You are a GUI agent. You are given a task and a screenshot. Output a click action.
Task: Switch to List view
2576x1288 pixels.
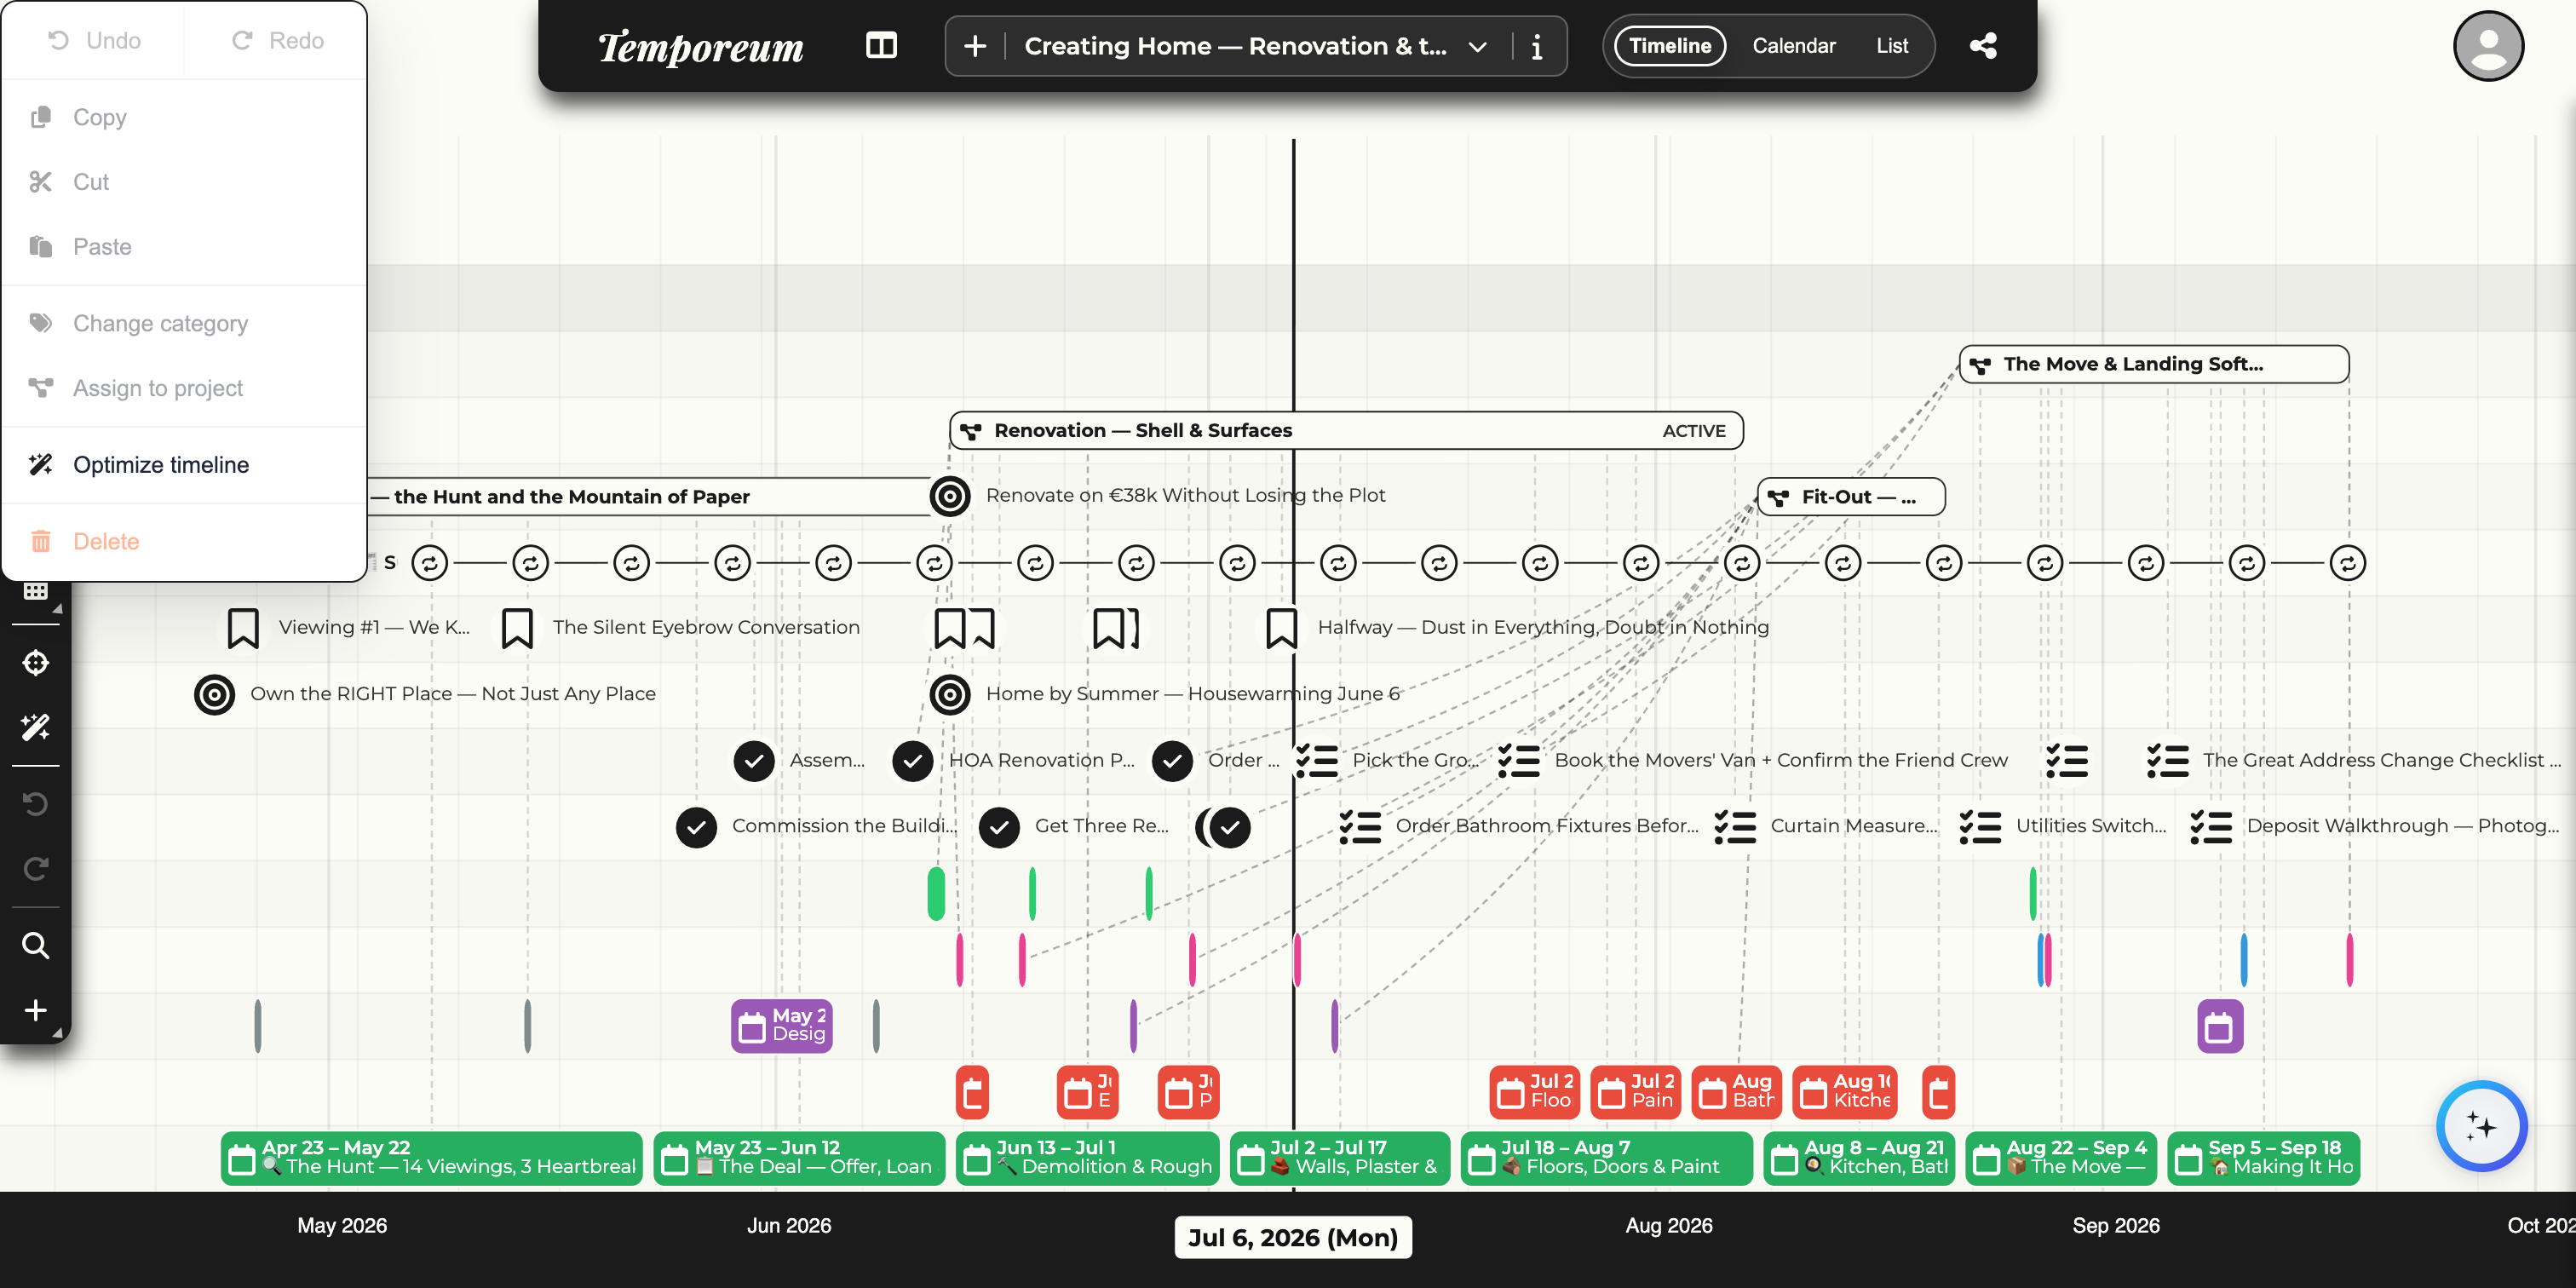point(1892,45)
